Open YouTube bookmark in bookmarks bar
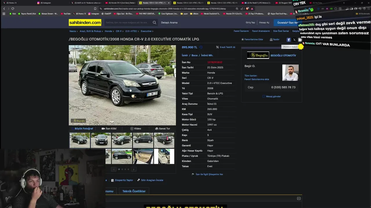 click(66, 14)
